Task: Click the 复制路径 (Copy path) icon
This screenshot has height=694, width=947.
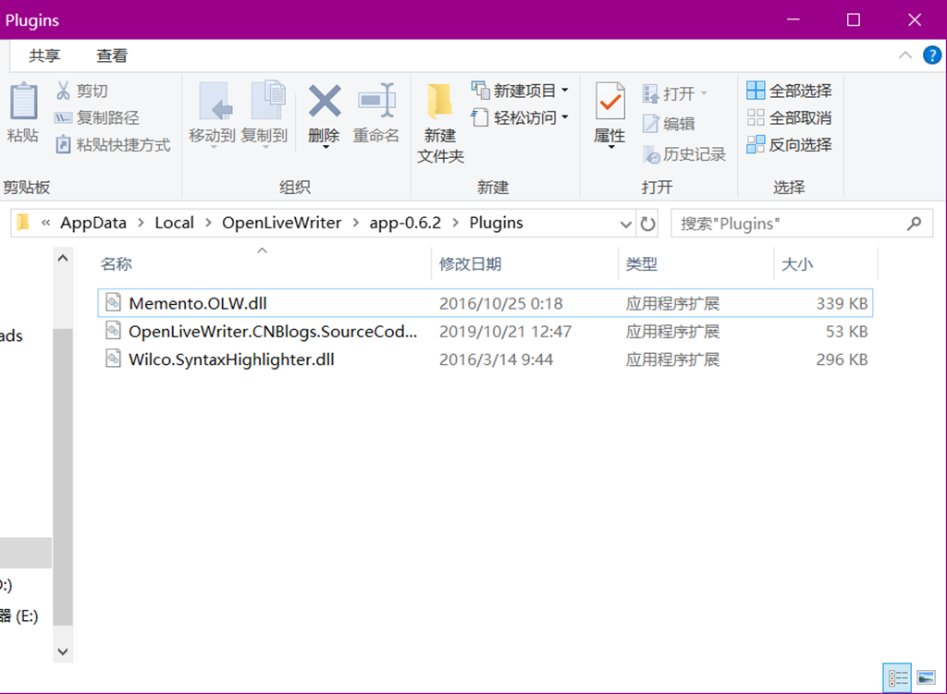Action: 63,117
